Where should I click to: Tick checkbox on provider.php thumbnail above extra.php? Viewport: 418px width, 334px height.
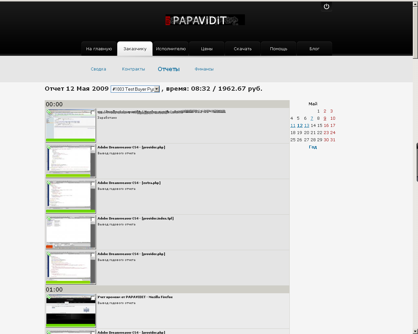coord(93,148)
